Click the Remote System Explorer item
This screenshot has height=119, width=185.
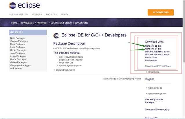70,65
